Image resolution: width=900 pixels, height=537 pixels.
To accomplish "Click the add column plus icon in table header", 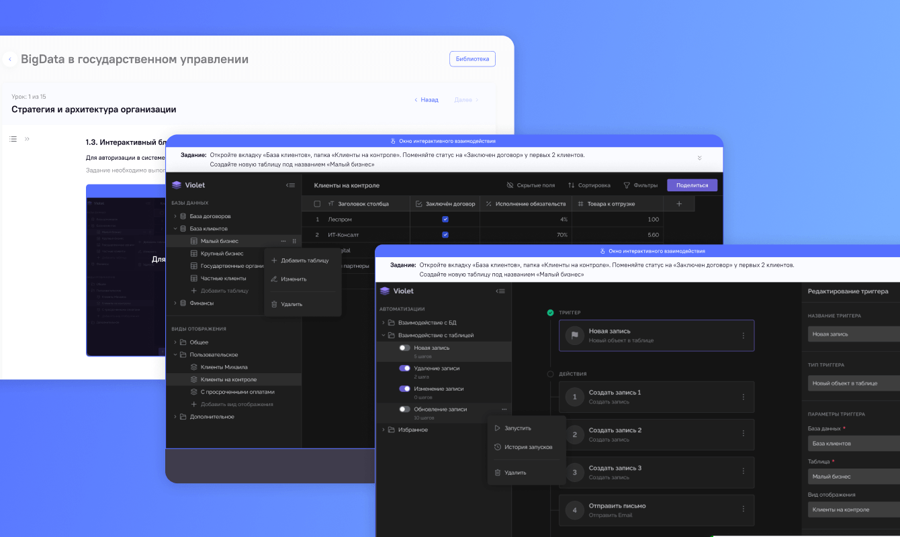I will pyautogui.click(x=679, y=203).
